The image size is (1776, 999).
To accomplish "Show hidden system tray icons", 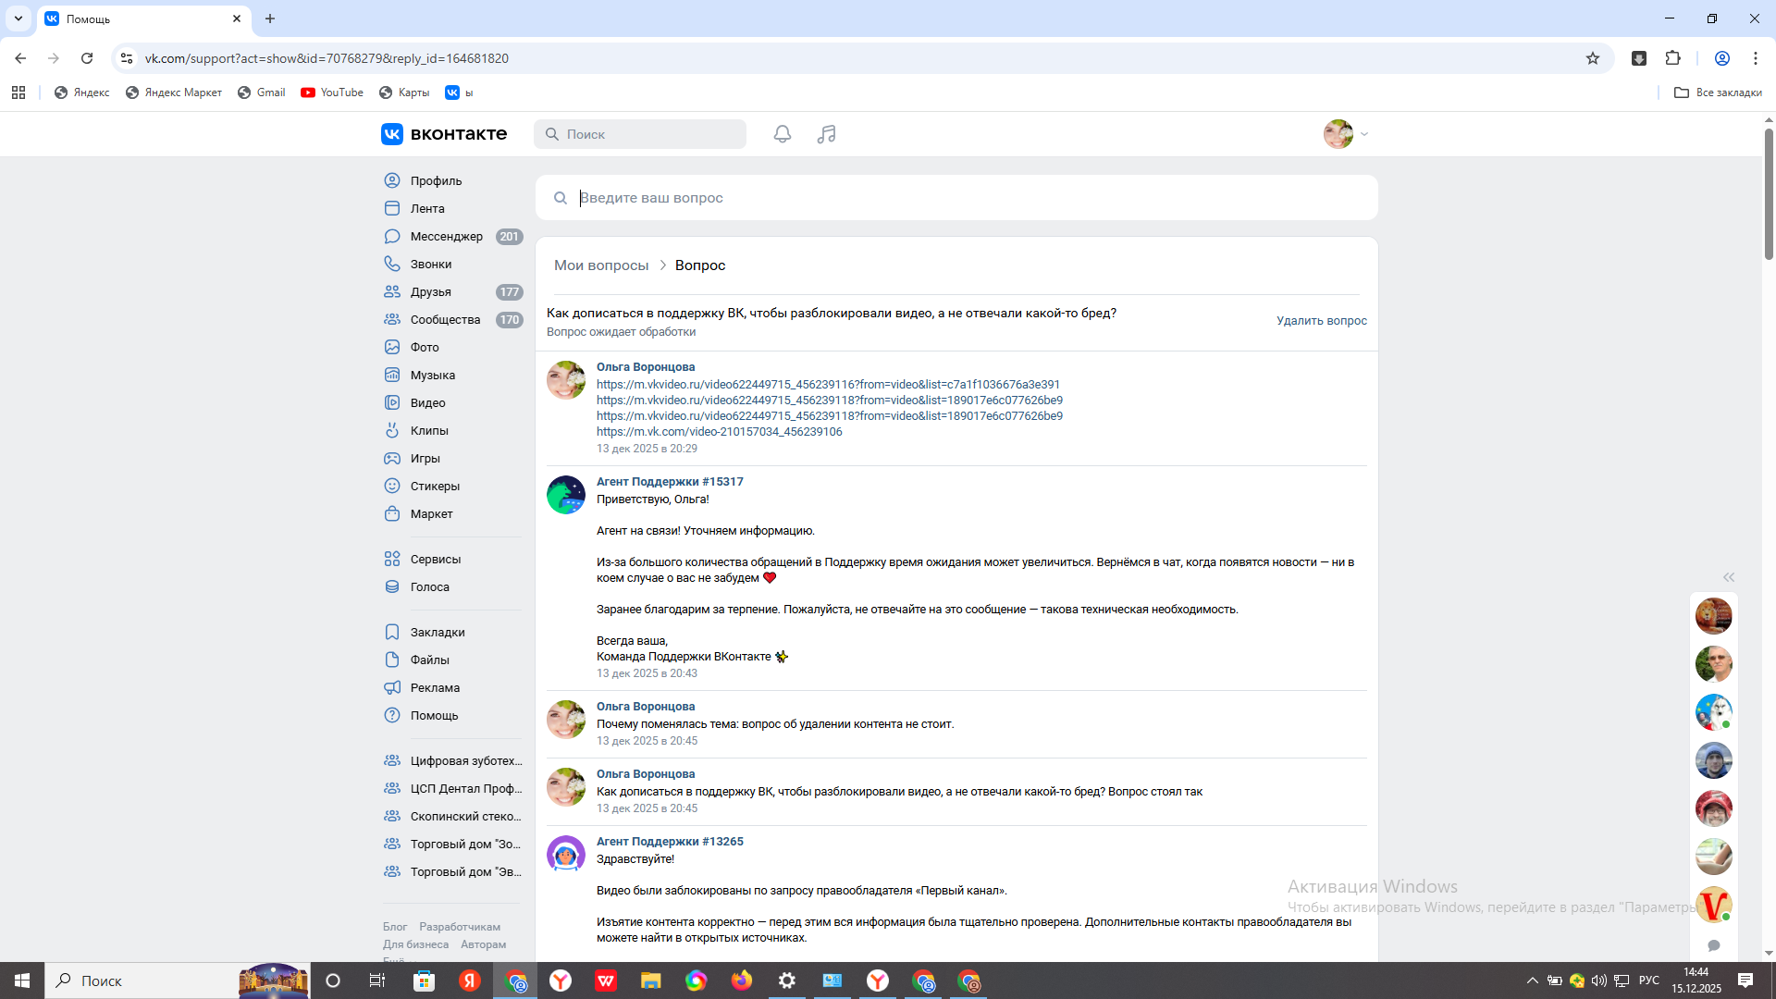I will [x=1532, y=980].
